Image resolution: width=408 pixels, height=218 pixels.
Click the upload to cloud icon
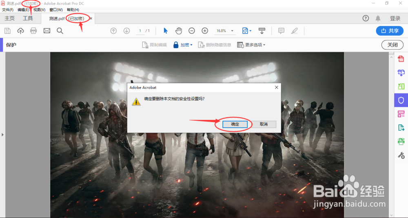[20, 31]
